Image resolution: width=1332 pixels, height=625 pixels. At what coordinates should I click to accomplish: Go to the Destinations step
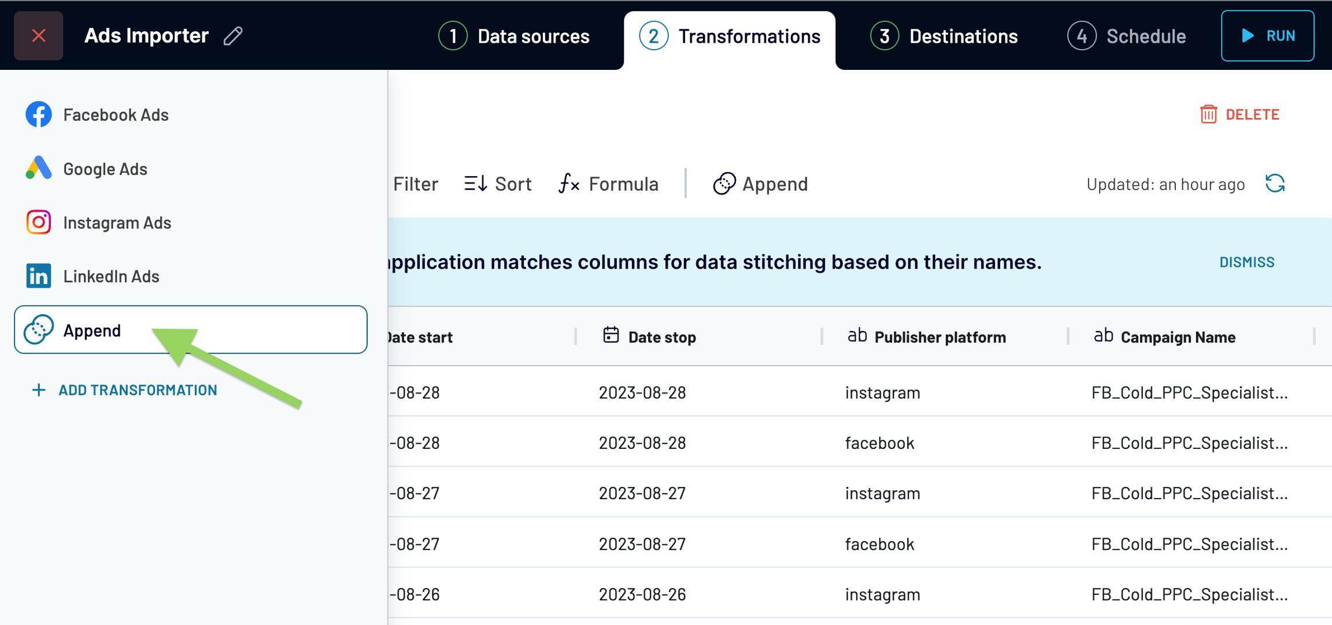point(944,36)
